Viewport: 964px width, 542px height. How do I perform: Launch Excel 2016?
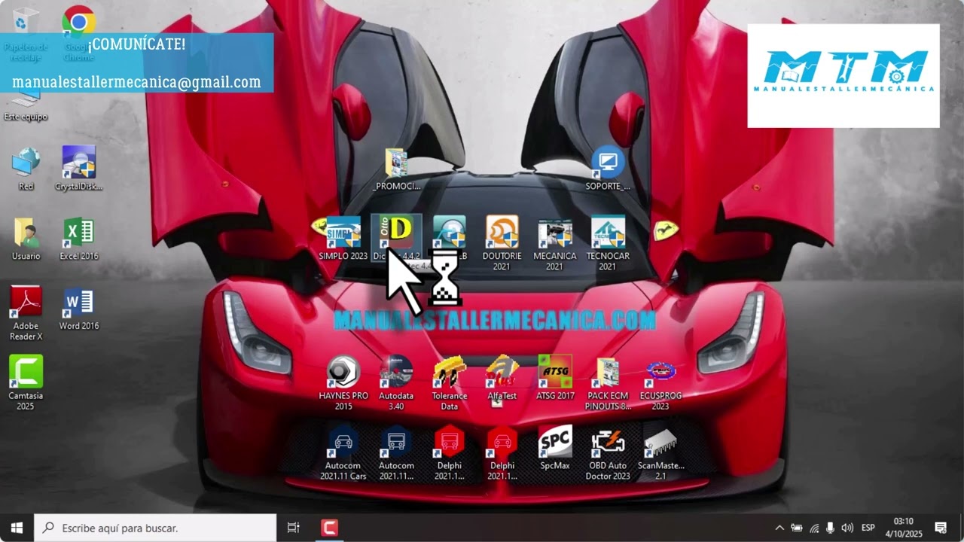click(79, 239)
